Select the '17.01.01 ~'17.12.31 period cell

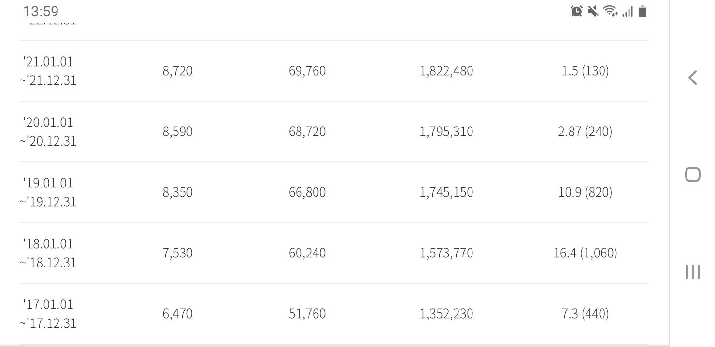tap(48, 314)
